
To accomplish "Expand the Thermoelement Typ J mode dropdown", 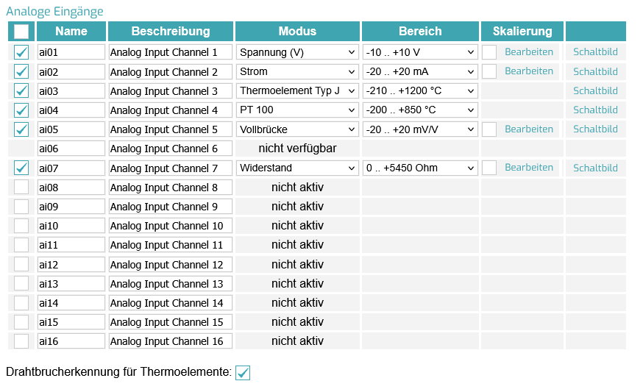I will pyautogui.click(x=297, y=91).
